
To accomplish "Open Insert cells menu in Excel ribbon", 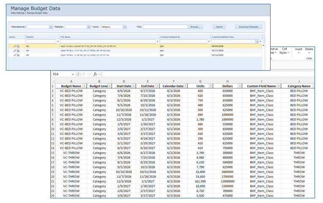I will (298, 51).
